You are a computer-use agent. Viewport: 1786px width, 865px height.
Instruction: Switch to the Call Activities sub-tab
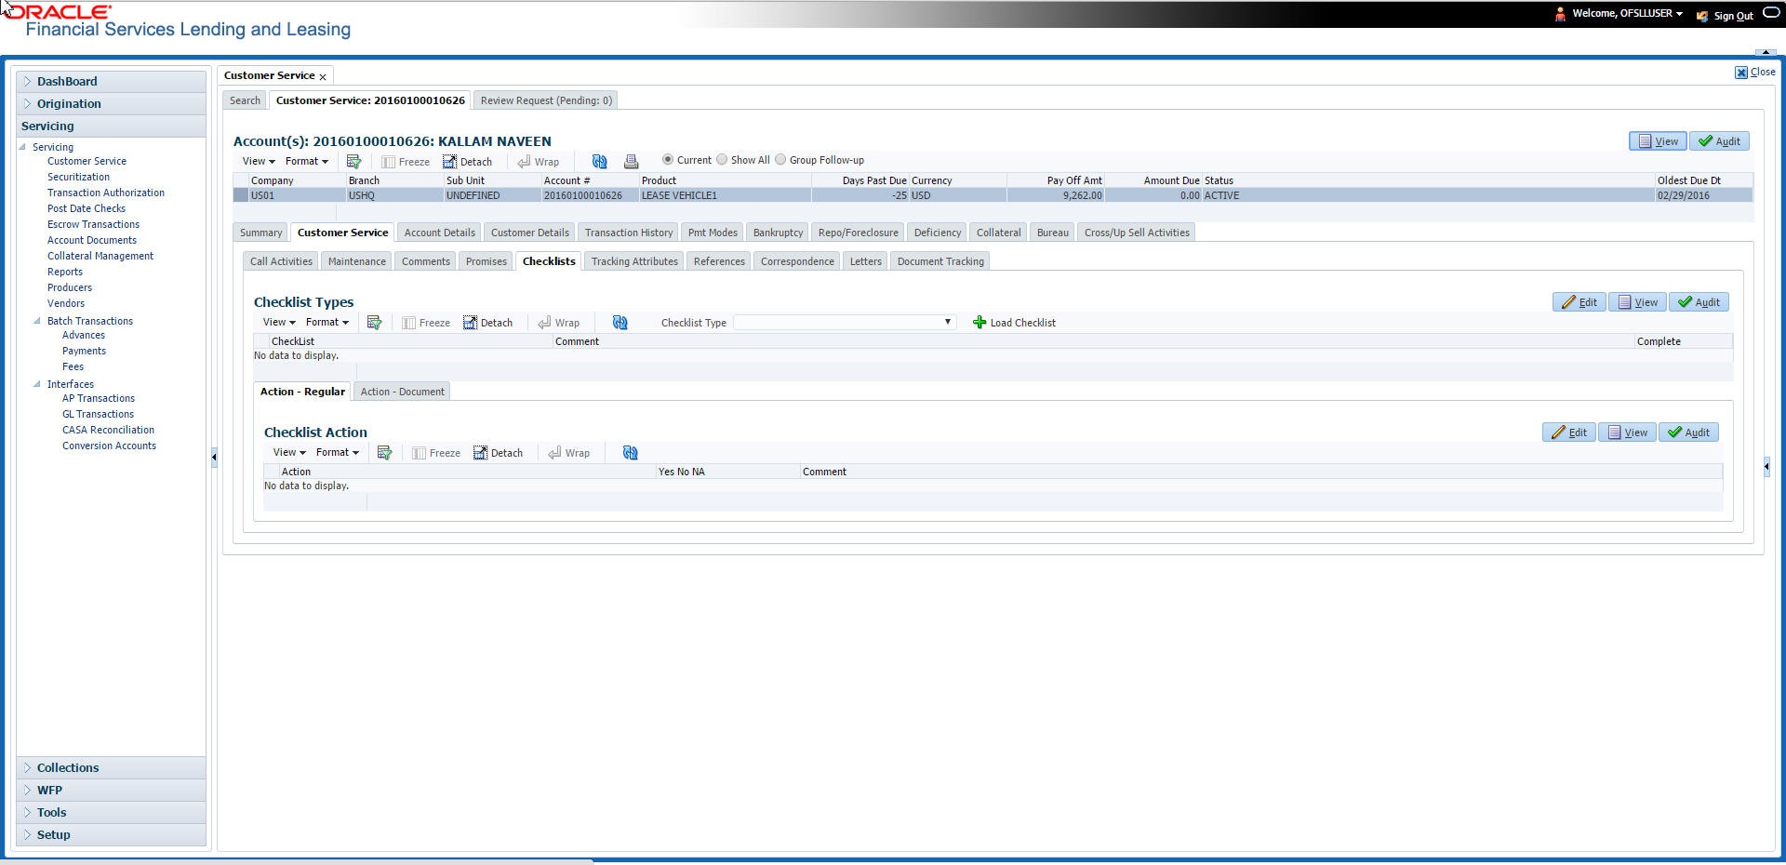281,261
